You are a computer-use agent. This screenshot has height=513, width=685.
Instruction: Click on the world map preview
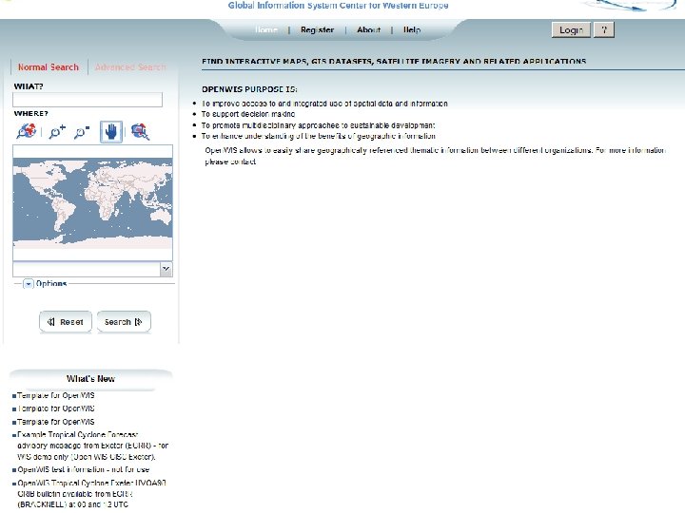(92, 203)
